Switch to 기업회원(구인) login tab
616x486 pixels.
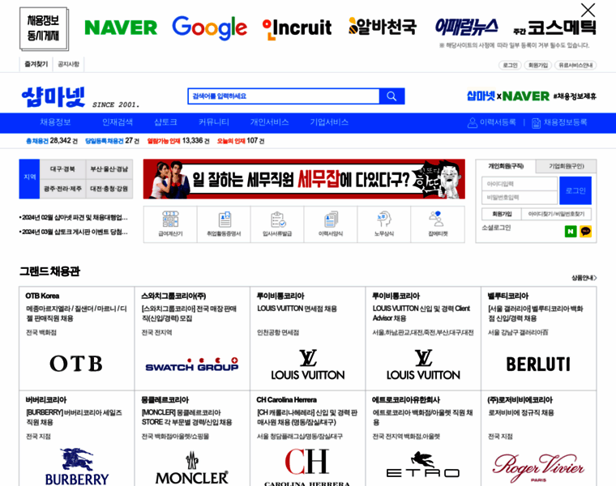click(566, 166)
